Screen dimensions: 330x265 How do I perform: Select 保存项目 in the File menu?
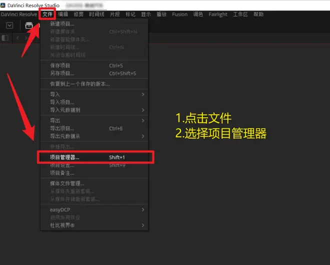pyautogui.click(x=94, y=66)
